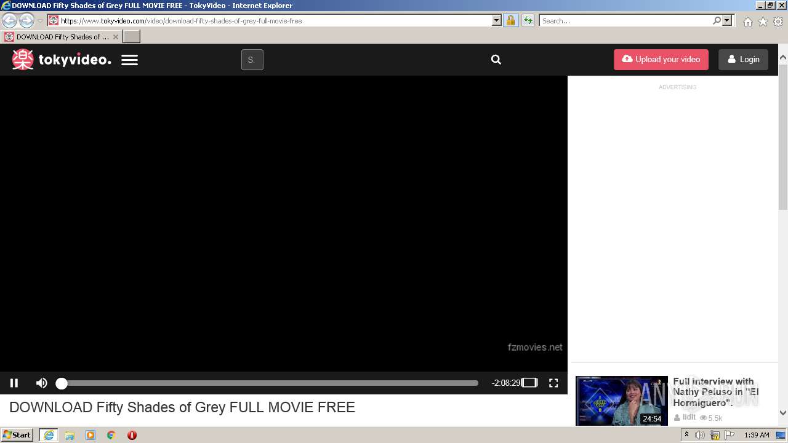The width and height of the screenshot is (788, 443).
Task: Expand address bar autocomplete dropdown
Action: (x=497, y=20)
